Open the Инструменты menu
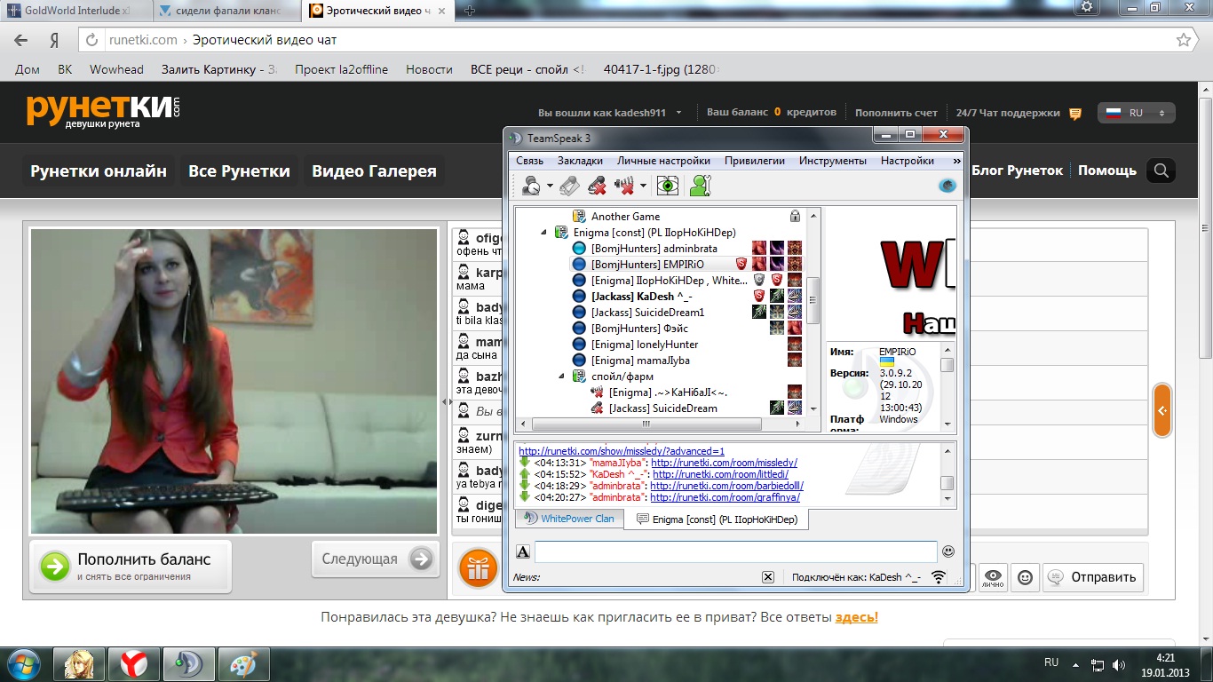The image size is (1213, 682). (833, 161)
